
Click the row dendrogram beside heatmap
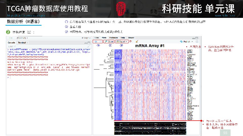click(x=104, y=85)
